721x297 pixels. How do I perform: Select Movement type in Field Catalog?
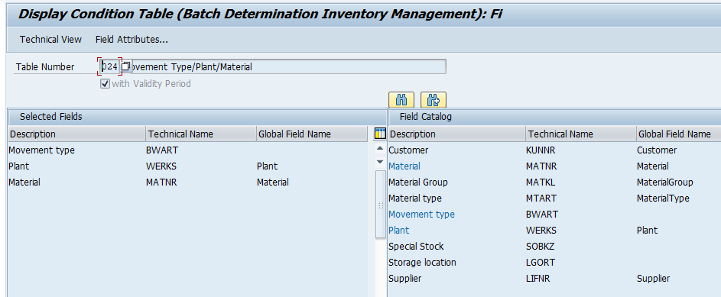point(421,215)
